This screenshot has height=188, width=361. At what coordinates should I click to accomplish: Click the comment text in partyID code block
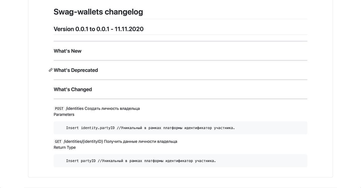coord(157,161)
